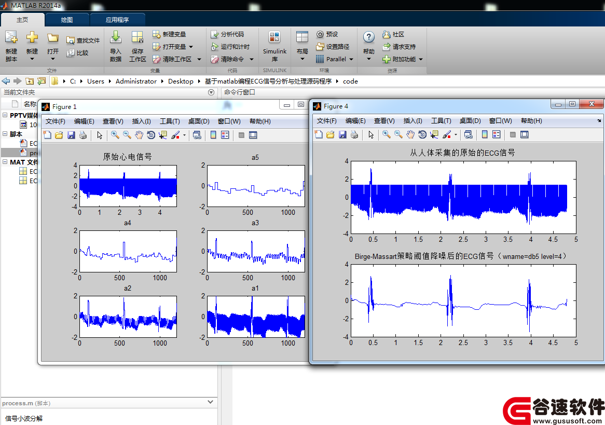The height and width of the screenshot is (425, 605).
Task: Click 分析代码 (Analyze Code)
Action: 228,34
